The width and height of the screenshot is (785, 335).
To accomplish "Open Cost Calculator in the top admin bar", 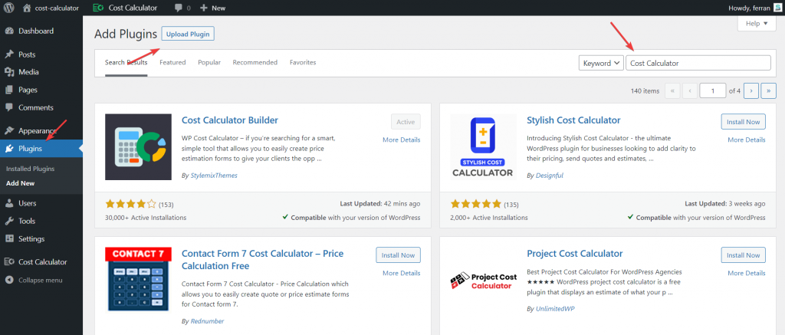I will tap(125, 8).
